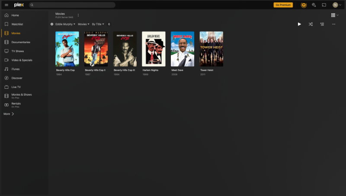Click the Documentaries film icon
This screenshot has width=346, height=196.
click(x=6, y=42)
